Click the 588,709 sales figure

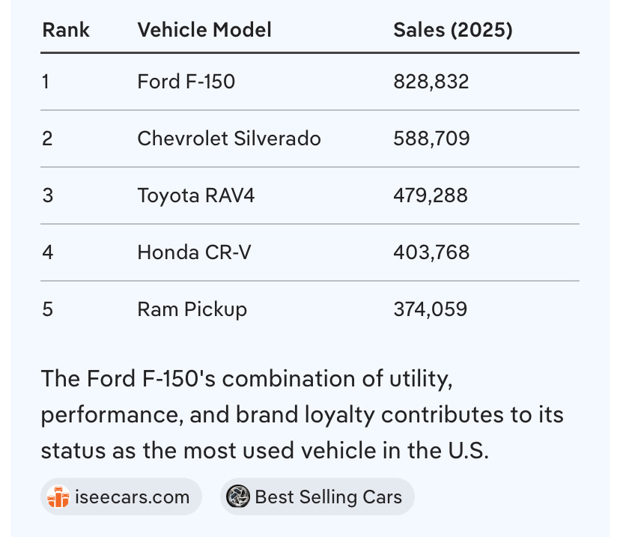tap(431, 139)
